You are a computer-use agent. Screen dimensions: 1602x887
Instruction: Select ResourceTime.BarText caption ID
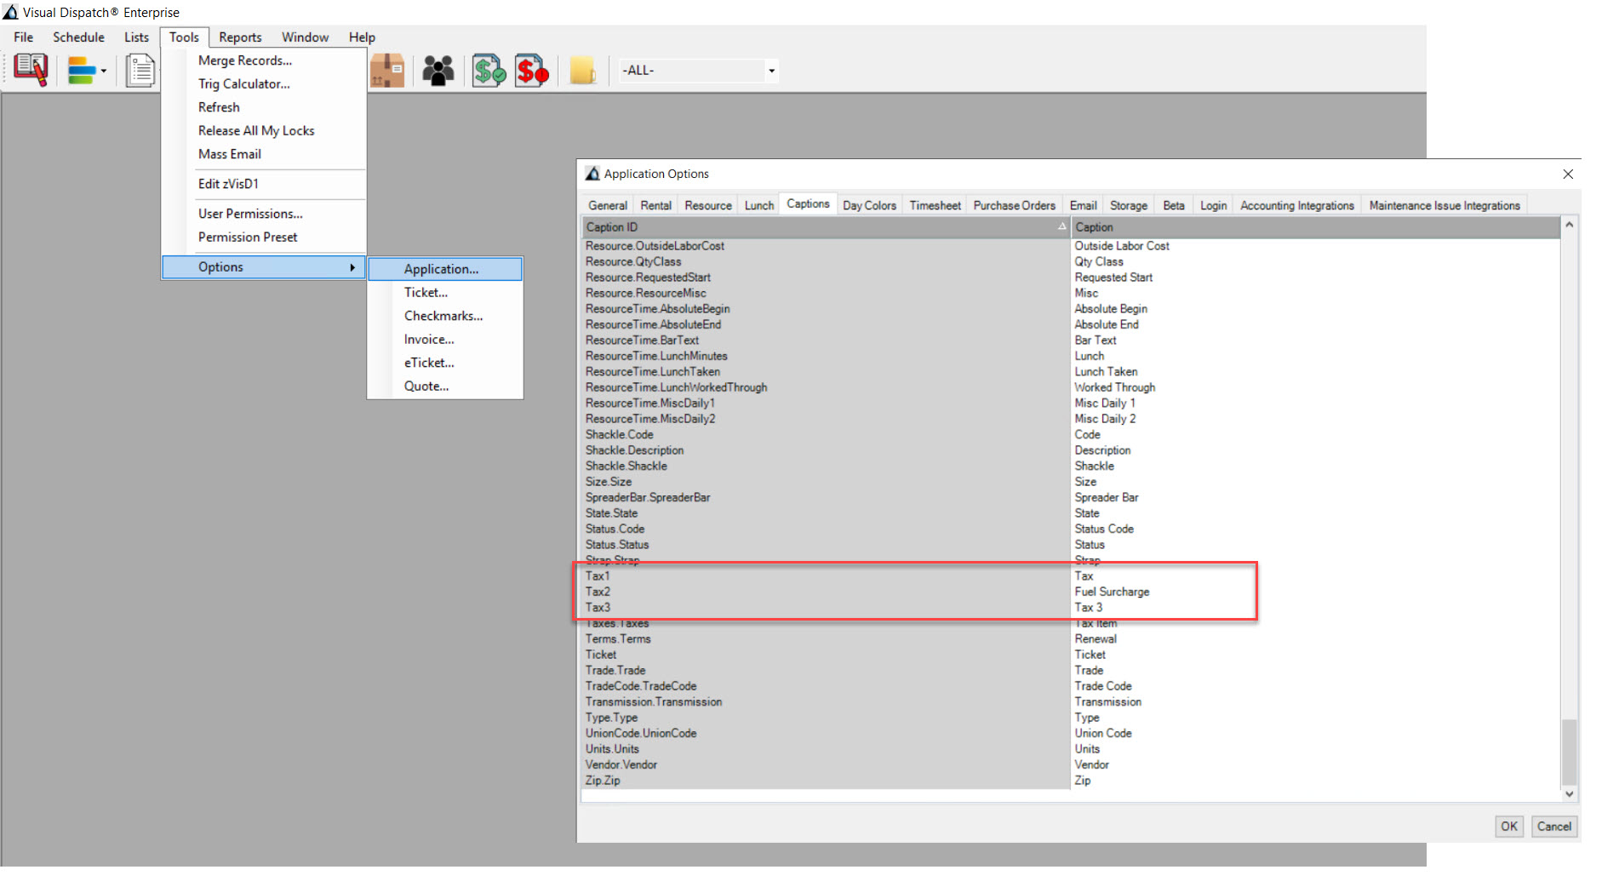825,340
